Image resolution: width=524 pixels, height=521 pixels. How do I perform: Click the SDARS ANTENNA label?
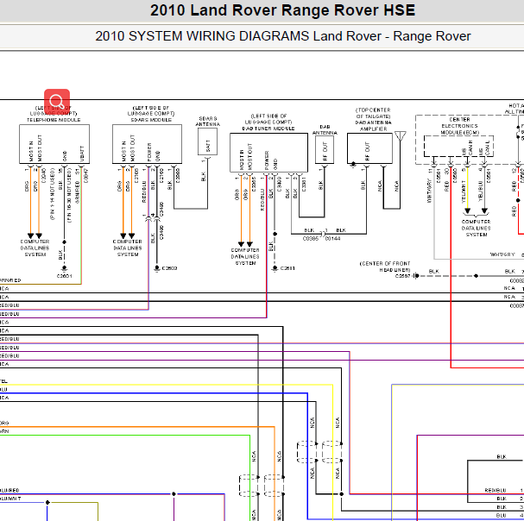(207, 122)
